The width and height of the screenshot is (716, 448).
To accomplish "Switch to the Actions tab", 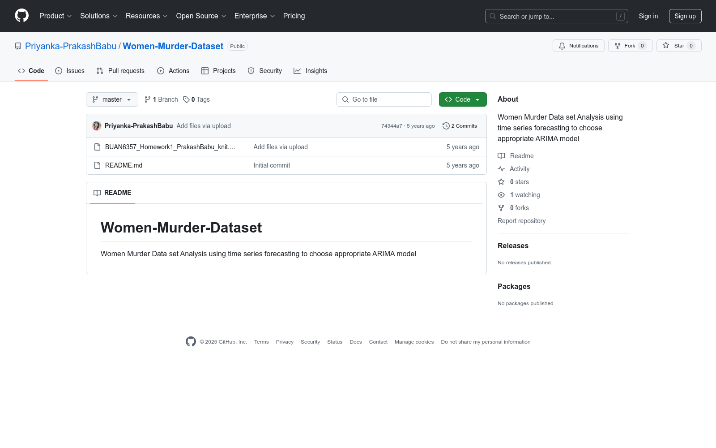I will [x=173, y=71].
